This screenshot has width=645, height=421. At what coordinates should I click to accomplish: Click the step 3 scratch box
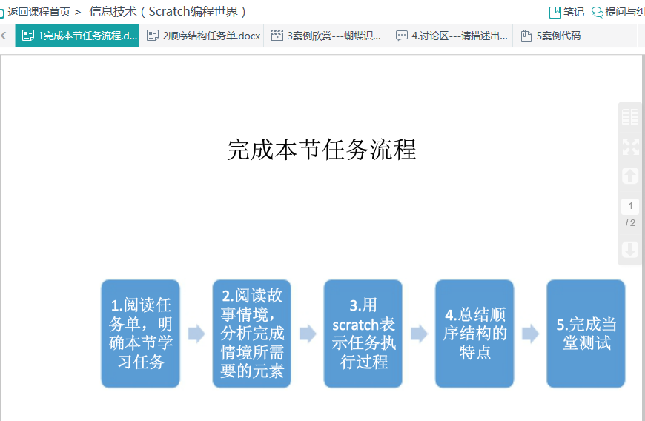pos(363,334)
